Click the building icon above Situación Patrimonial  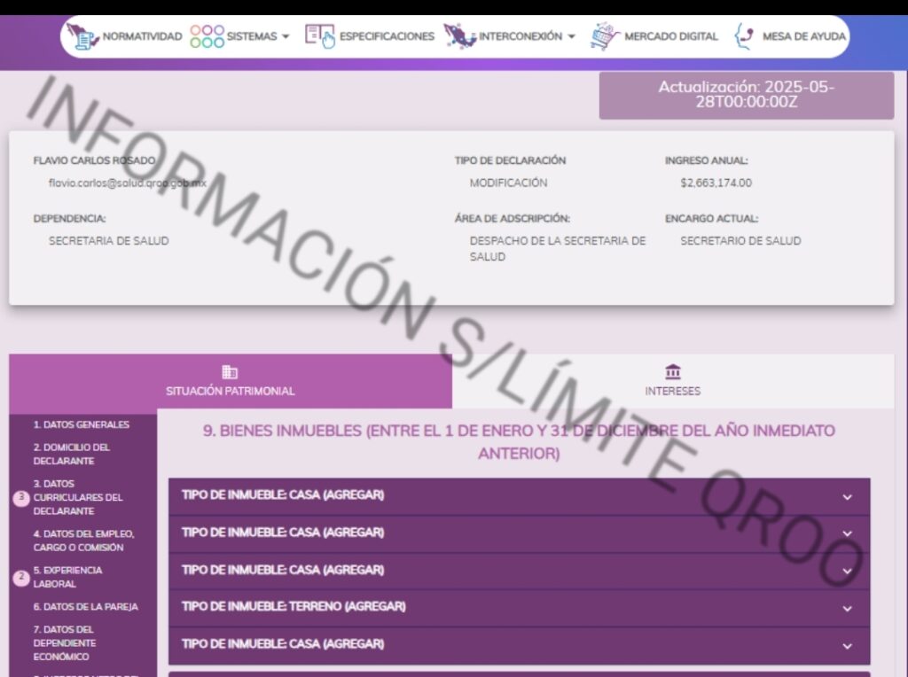(230, 372)
